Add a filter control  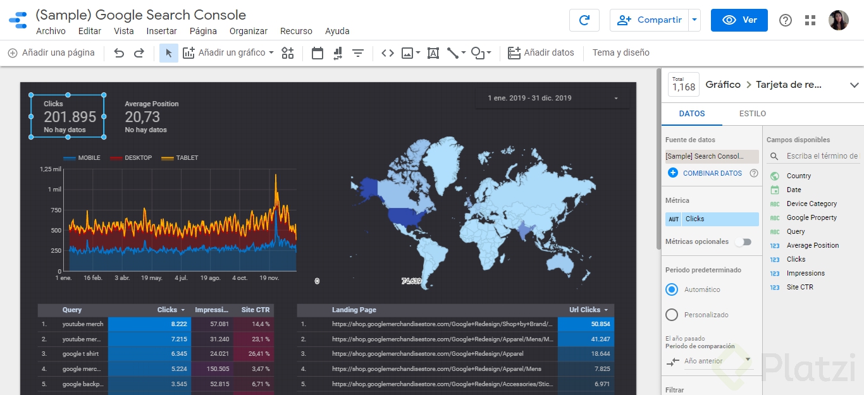pos(357,52)
